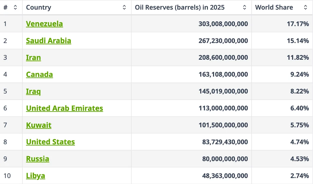Open the Saudi Arabia link
Image resolution: width=313 pixels, height=184 pixels.
[x=48, y=41]
